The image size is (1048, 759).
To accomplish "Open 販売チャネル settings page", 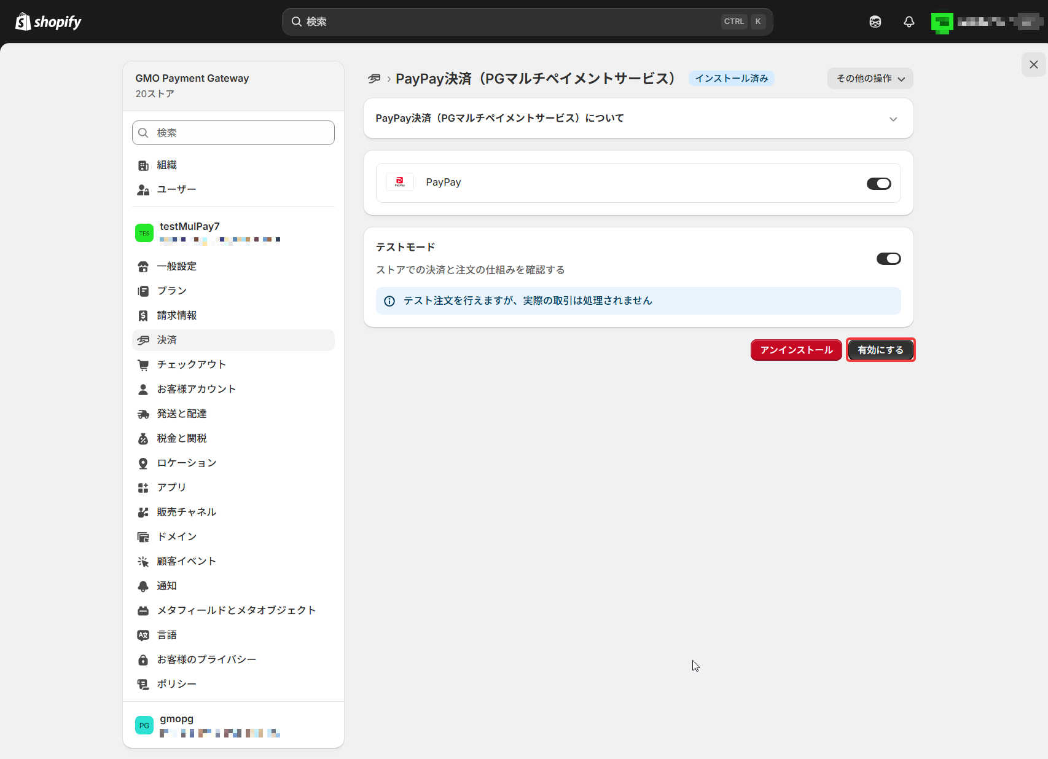I will [x=233, y=513].
